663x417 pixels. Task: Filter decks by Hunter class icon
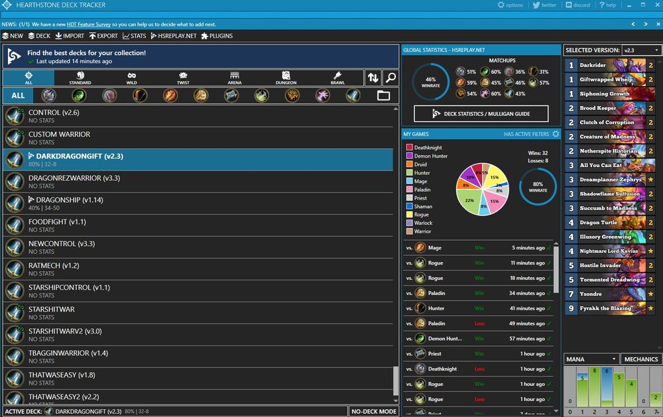point(140,95)
